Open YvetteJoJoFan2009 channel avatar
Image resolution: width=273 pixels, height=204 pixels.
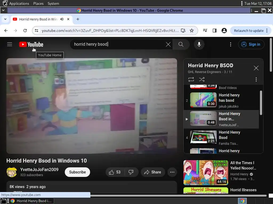pos(12,172)
